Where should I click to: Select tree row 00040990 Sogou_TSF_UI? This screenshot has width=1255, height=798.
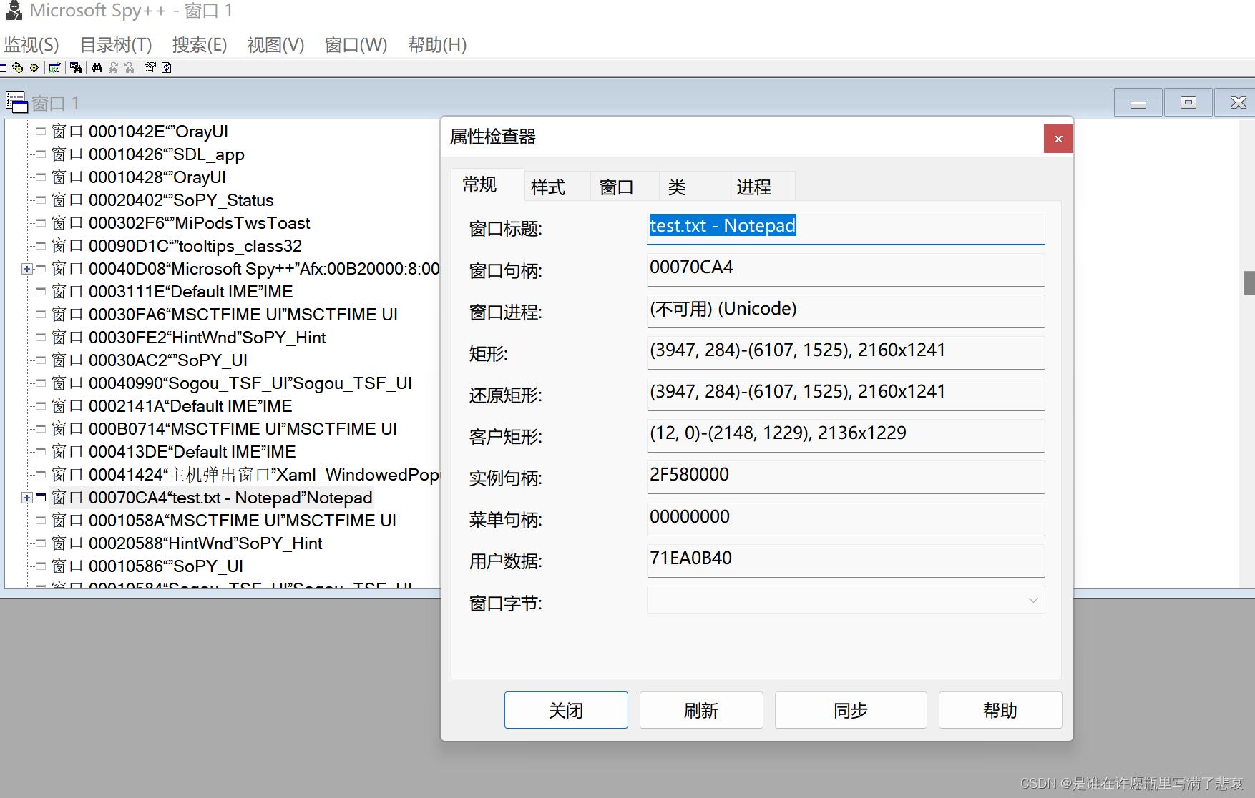(232, 383)
